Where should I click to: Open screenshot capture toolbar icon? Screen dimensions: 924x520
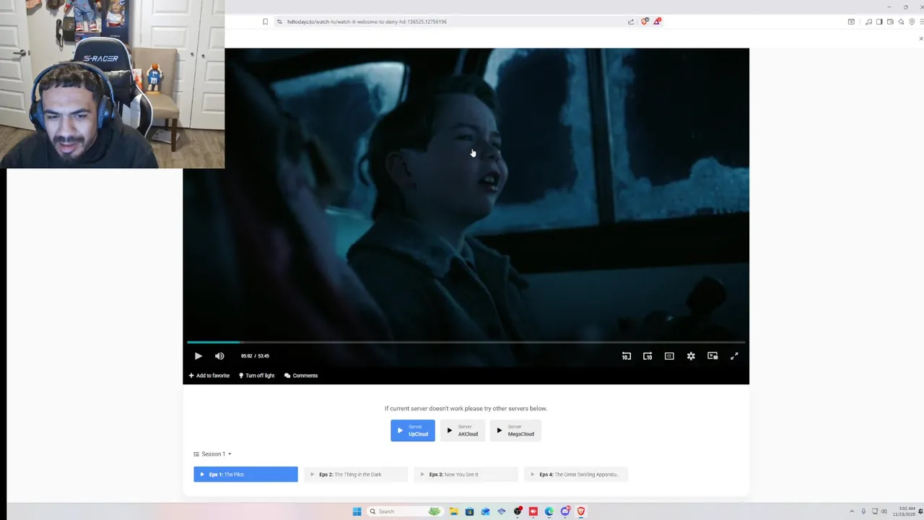[851, 22]
